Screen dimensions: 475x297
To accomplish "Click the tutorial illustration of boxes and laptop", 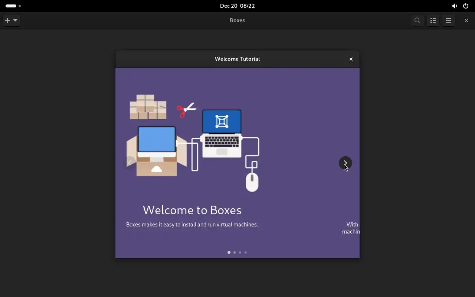I will click(x=193, y=143).
